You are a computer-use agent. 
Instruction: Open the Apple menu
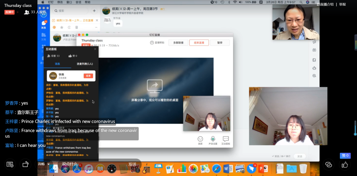(43, 2)
